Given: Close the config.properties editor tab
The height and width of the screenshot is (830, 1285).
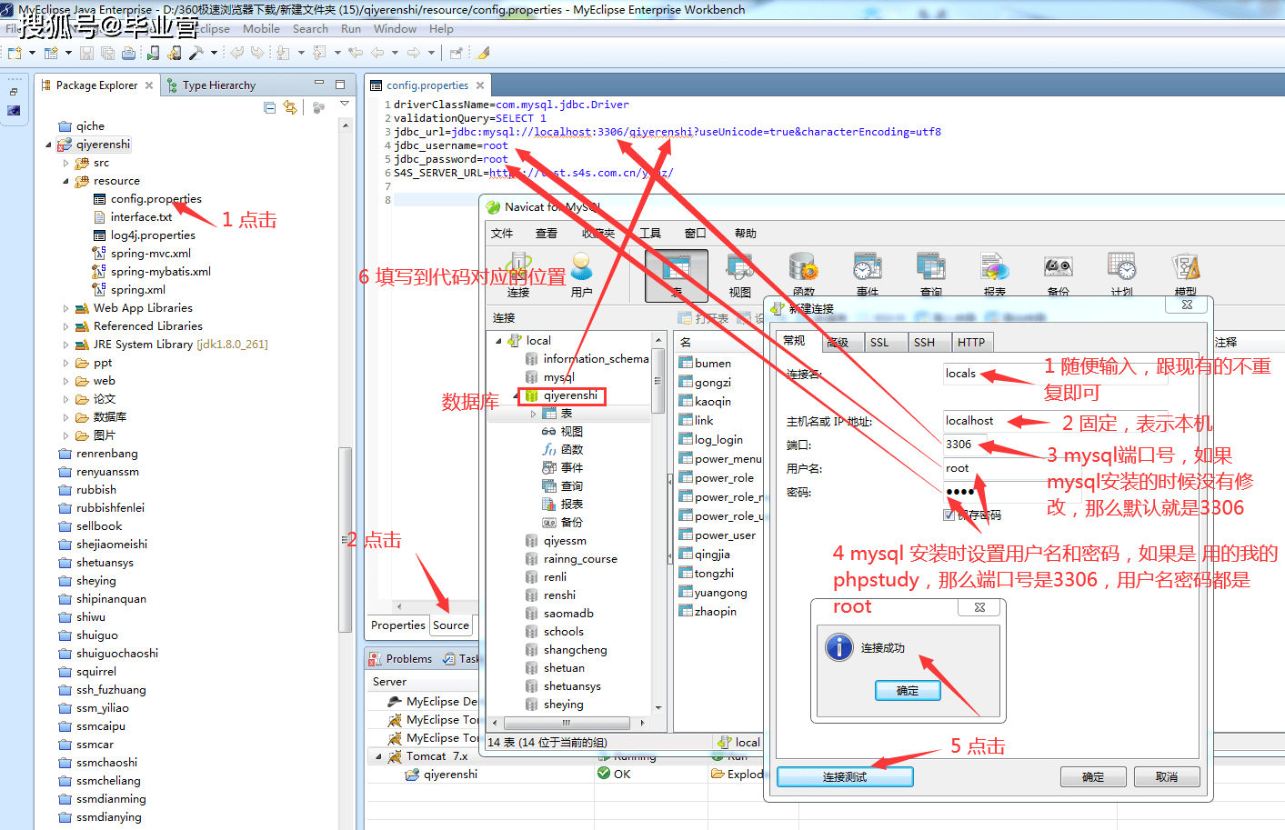Looking at the screenshot, I should coord(480,85).
